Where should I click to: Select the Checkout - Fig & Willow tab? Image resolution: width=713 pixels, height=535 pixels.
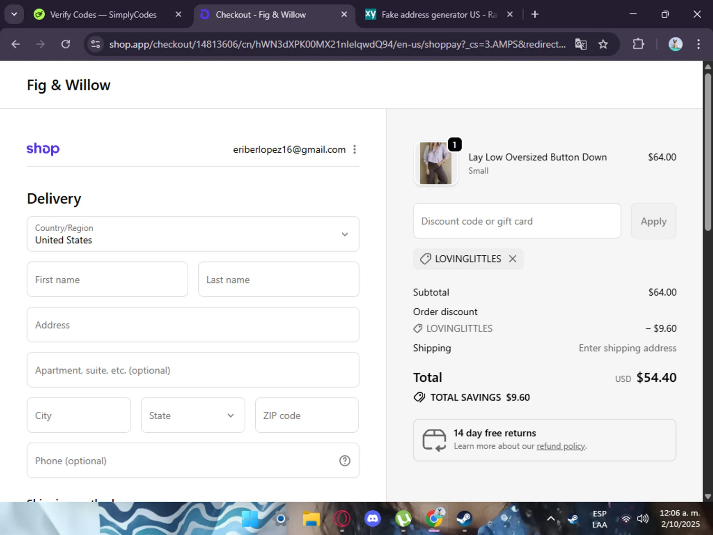pos(260,15)
